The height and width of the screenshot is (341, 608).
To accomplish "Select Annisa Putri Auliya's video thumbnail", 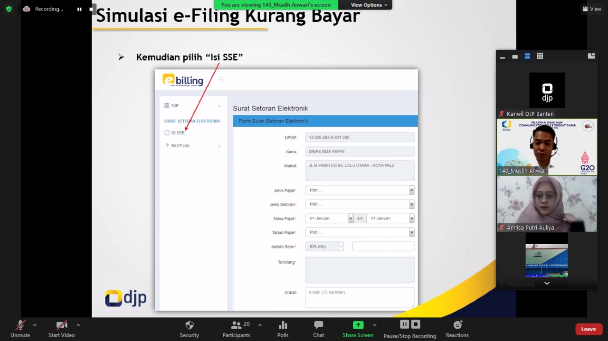I will point(547,204).
